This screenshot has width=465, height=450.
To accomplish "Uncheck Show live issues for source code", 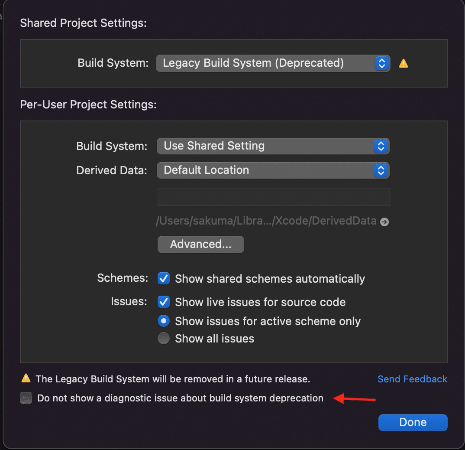I will tap(164, 302).
